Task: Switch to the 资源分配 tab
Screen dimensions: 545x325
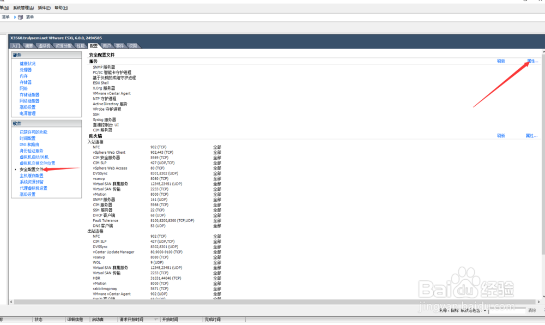Action: click(64, 46)
